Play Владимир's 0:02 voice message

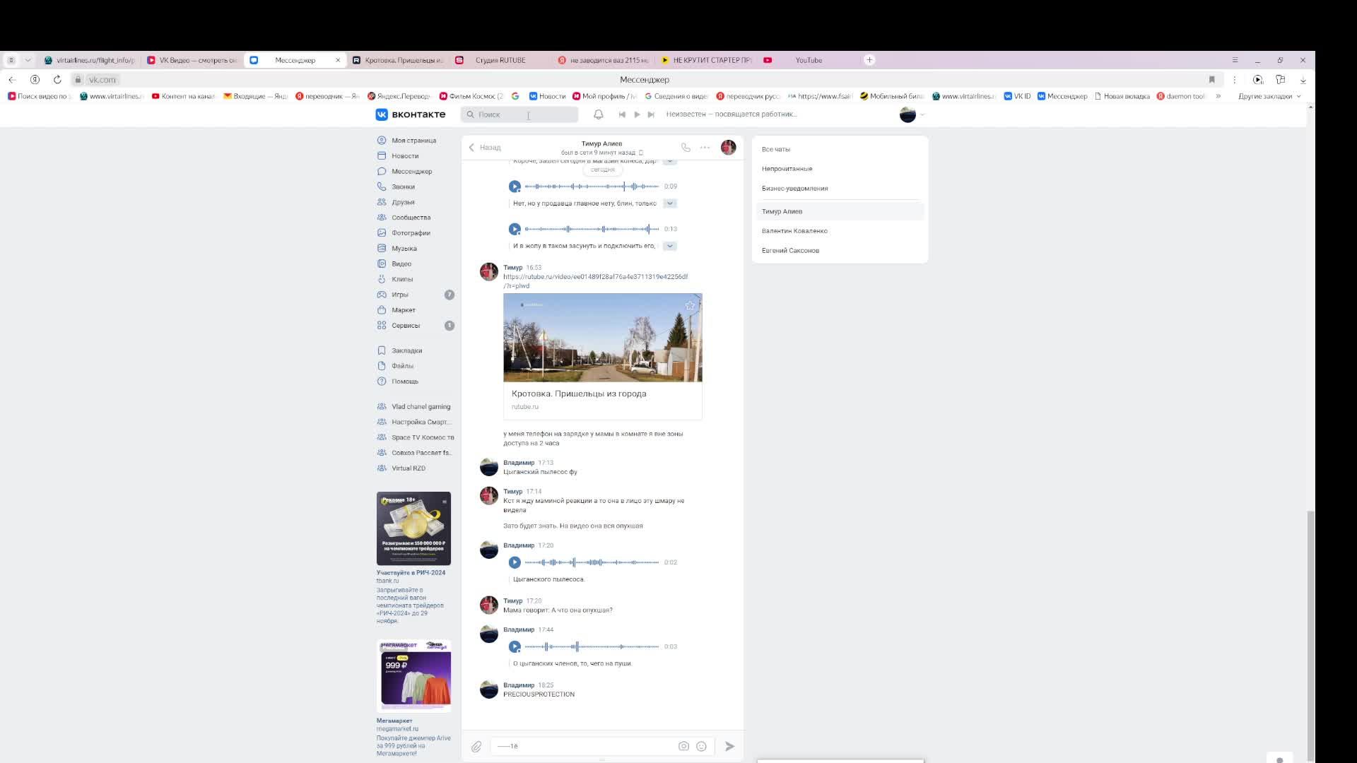click(x=515, y=562)
